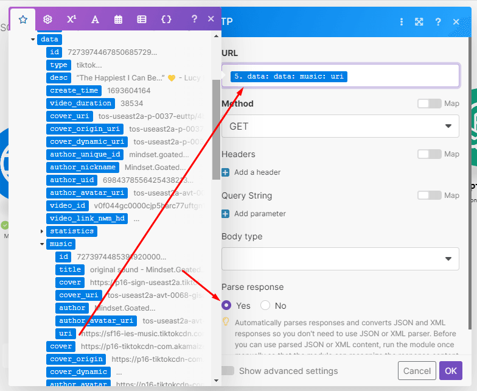Open the Method GET dropdown

pyautogui.click(x=340, y=126)
